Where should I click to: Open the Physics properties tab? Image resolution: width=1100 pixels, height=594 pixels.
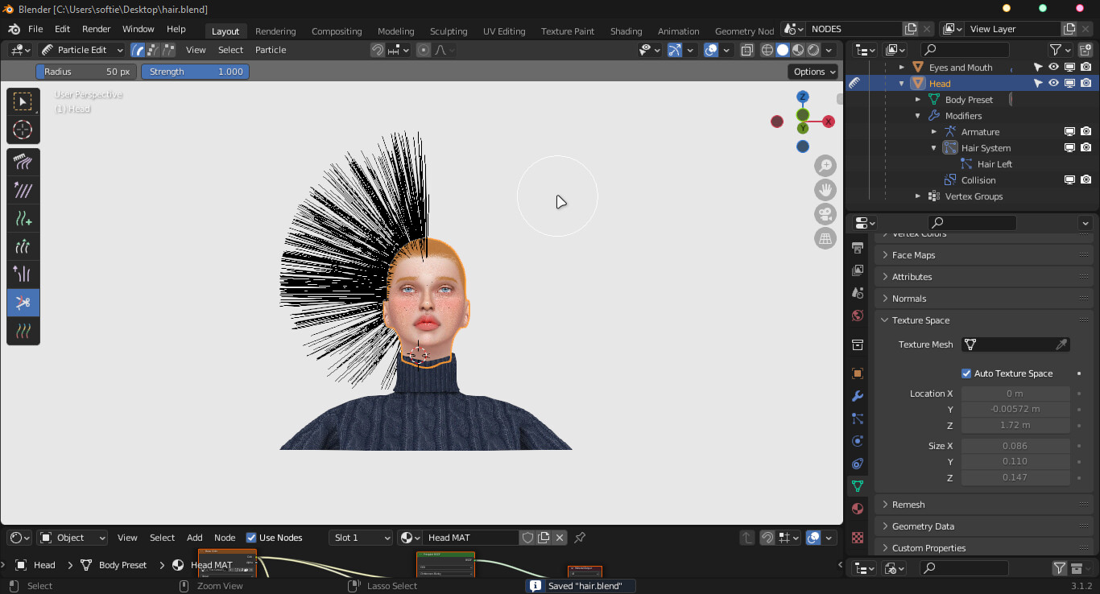pos(858,441)
